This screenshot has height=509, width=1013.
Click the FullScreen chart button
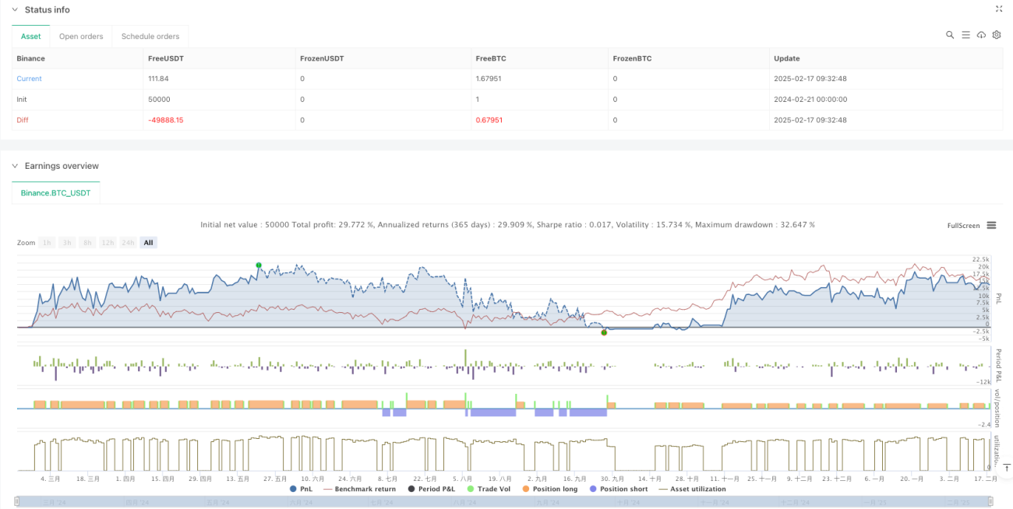pos(963,226)
